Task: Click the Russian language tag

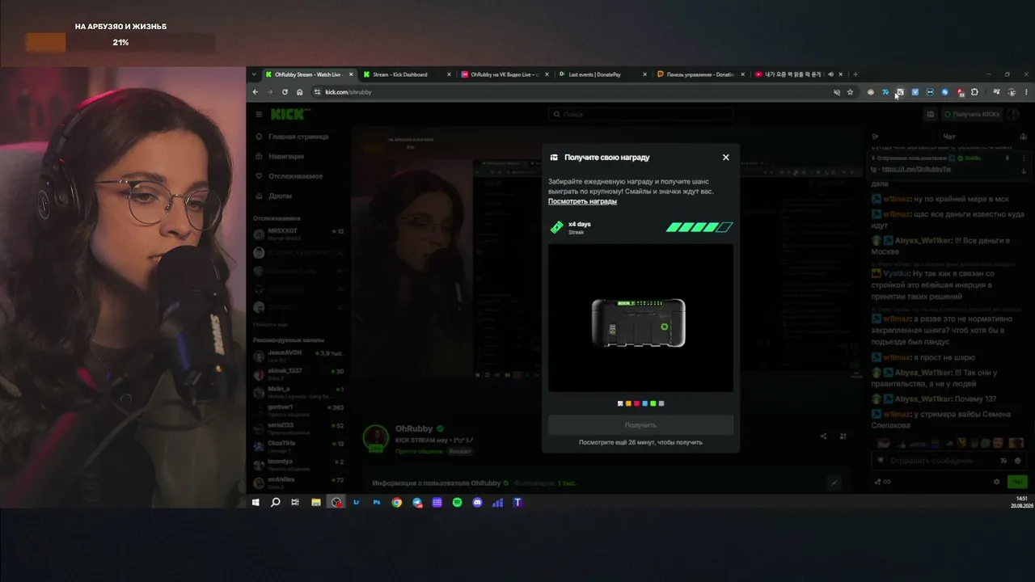Action: (460, 451)
